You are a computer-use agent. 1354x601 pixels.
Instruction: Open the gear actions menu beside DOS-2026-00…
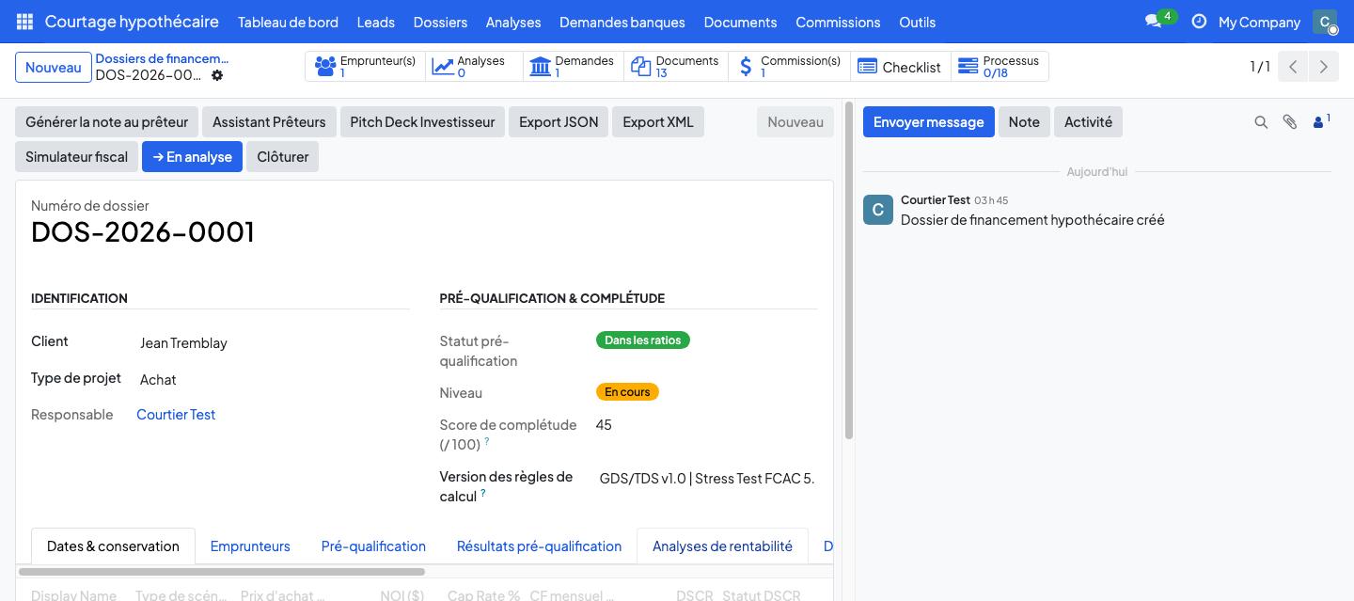pyautogui.click(x=217, y=75)
